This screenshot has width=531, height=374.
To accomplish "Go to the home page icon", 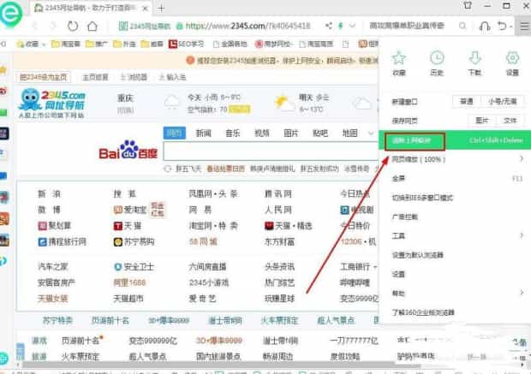I will [92, 26].
